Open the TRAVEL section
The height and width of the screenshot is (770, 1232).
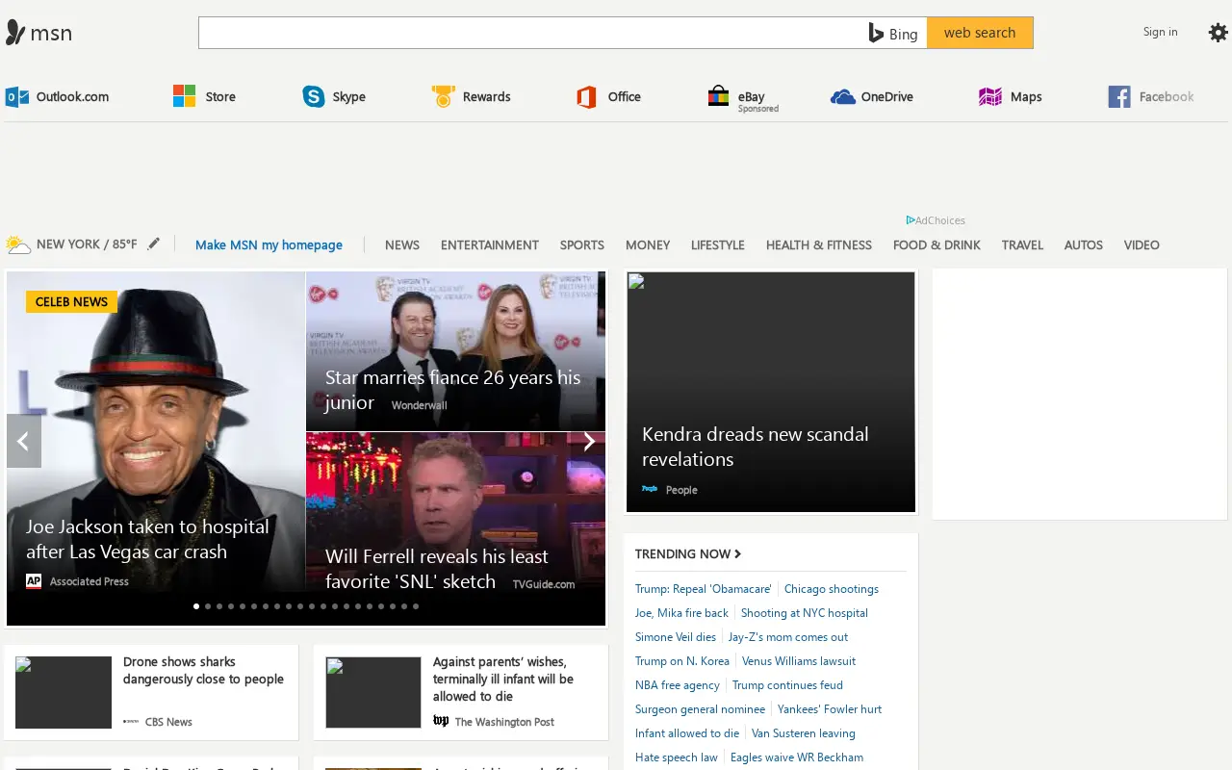[x=1022, y=244]
